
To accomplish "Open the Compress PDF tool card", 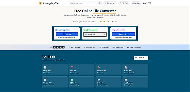I will (x=108, y=69).
